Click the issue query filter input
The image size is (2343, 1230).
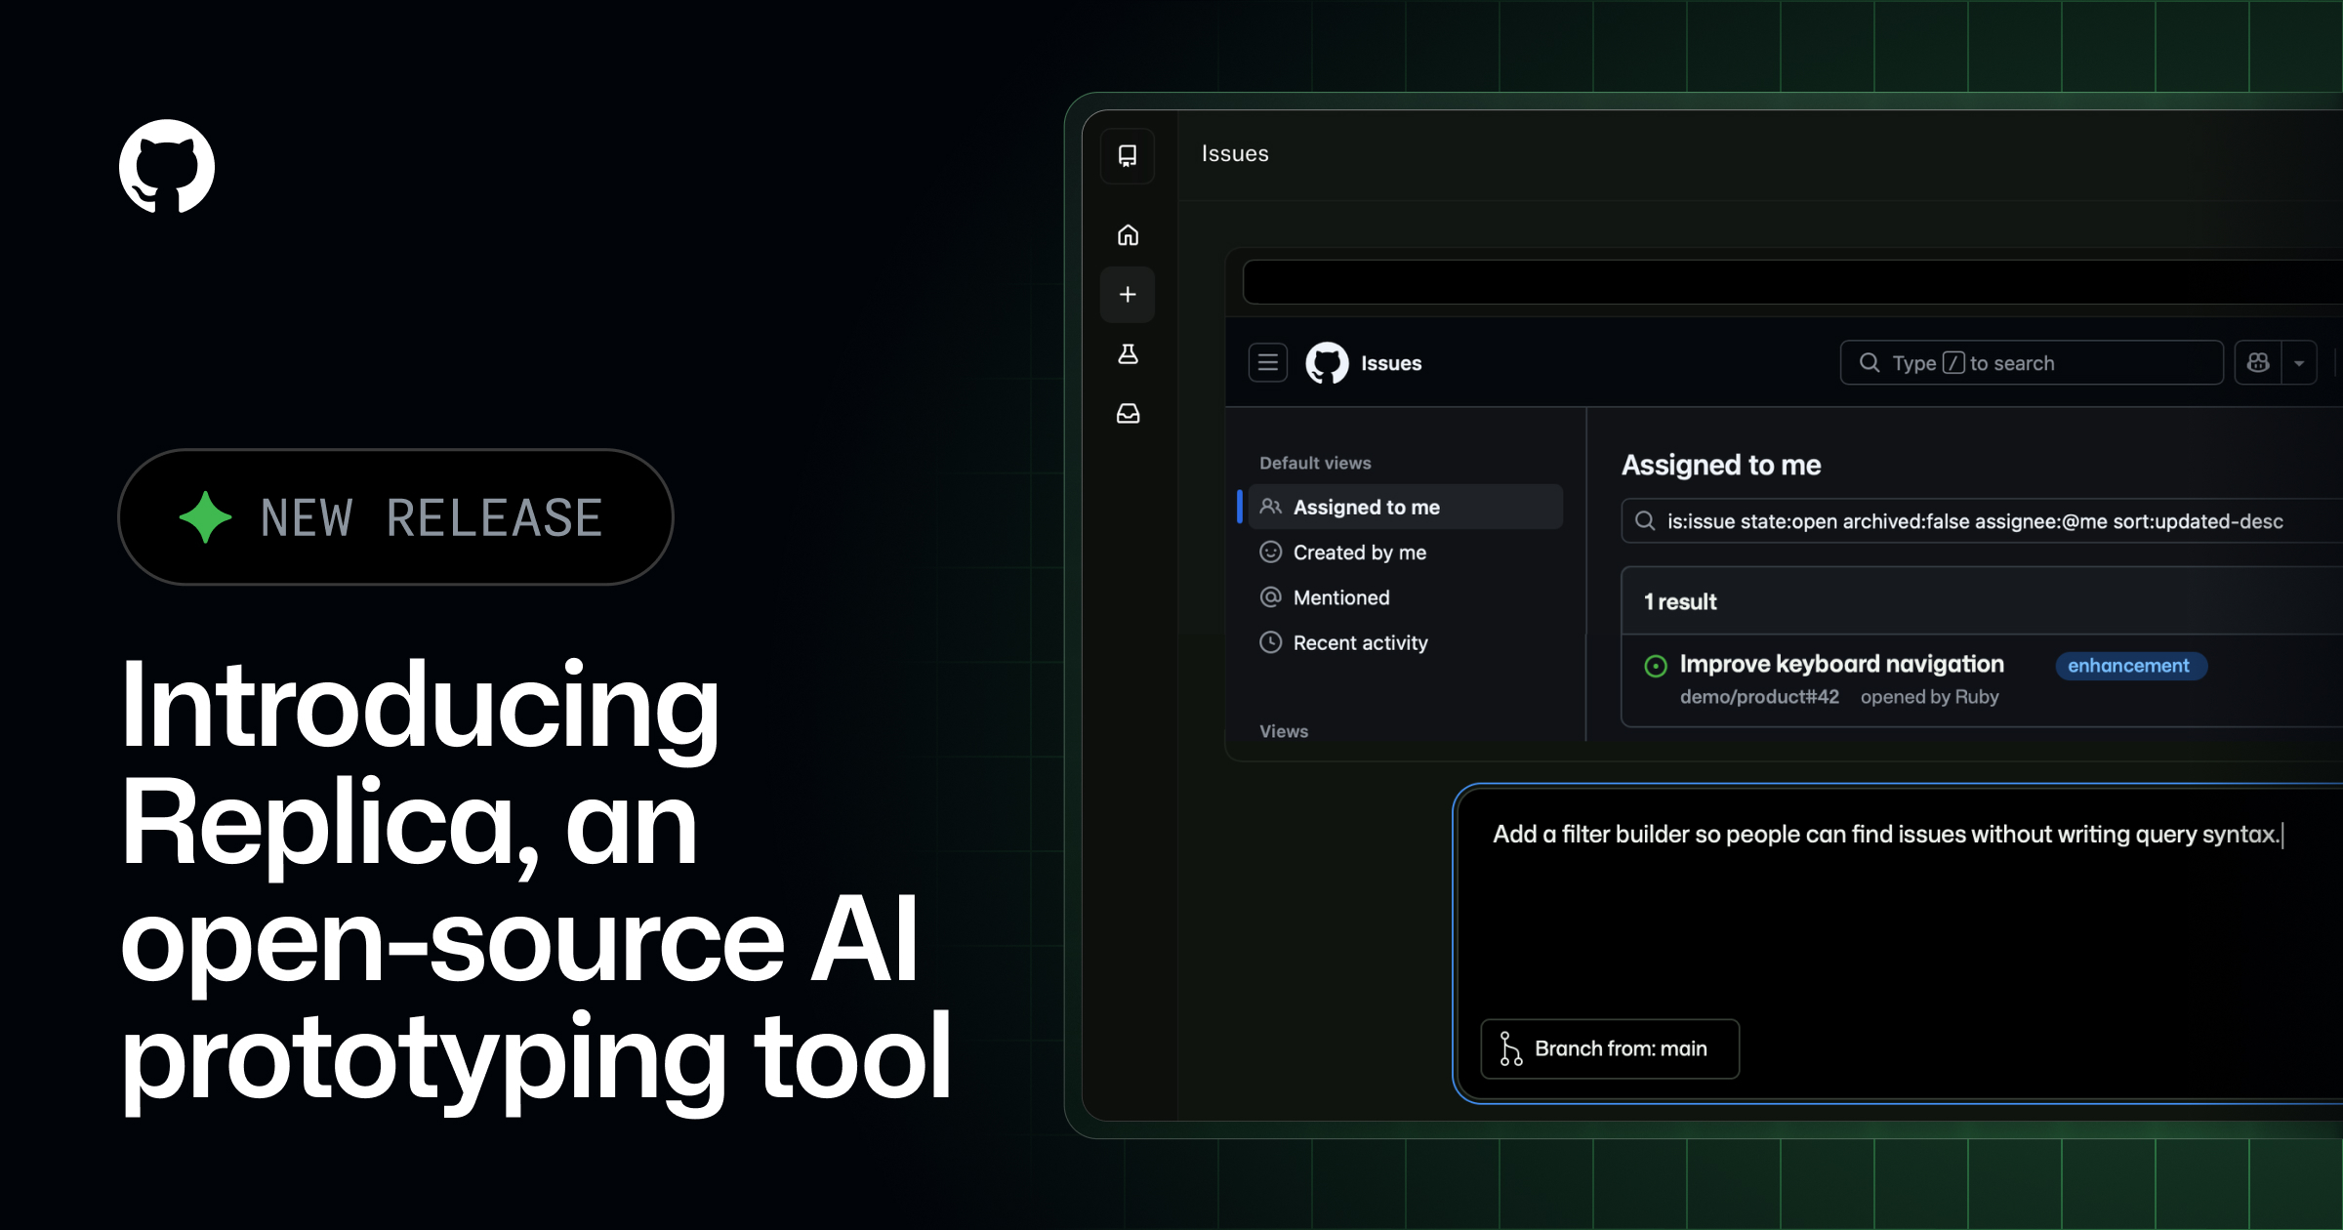coord(1982,521)
